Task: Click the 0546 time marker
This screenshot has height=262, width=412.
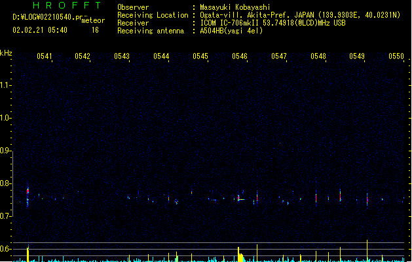Action: 240,56
